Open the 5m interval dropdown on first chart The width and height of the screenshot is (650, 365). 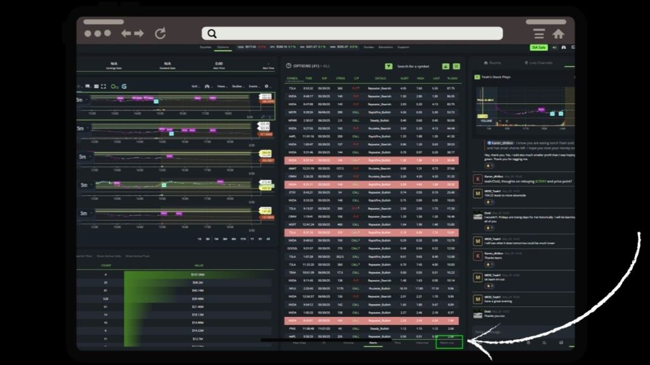click(x=82, y=99)
